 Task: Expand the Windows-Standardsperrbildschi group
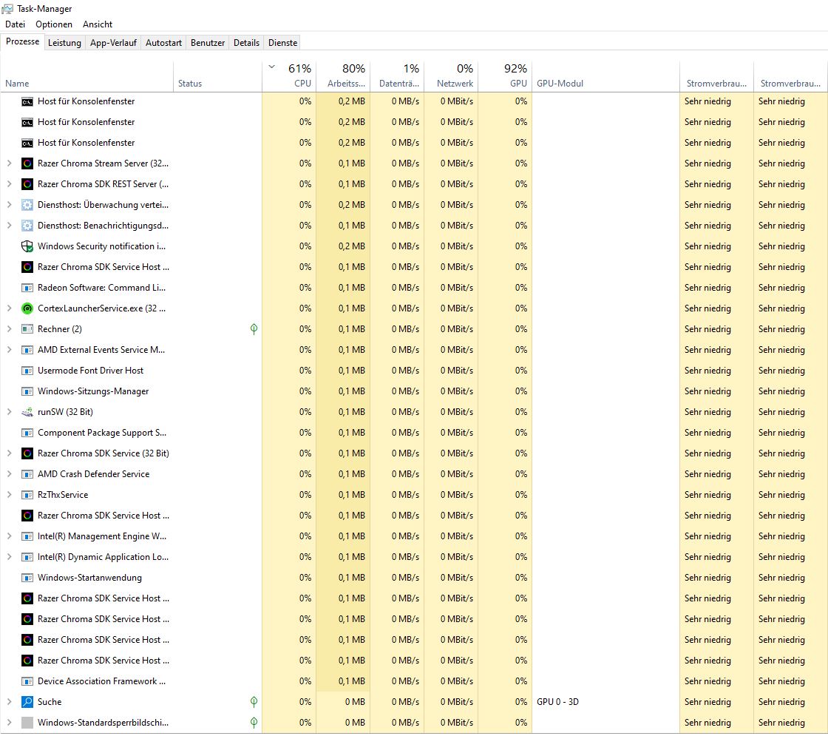[x=9, y=723]
